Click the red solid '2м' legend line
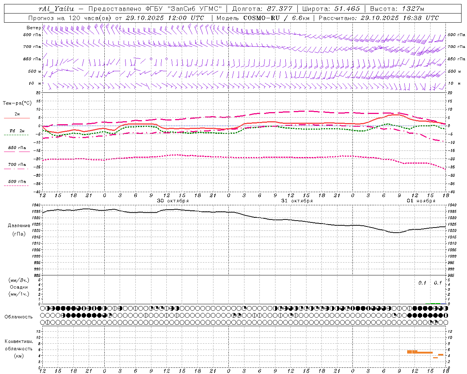The width and height of the screenshot is (467, 374). (x=17, y=118)
